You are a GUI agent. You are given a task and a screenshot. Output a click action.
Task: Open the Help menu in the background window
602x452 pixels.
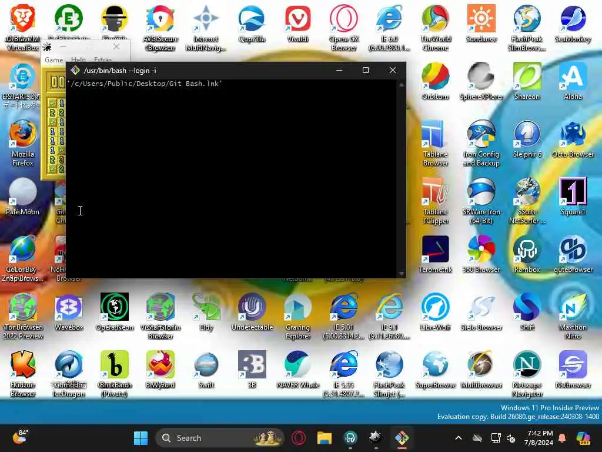click(x=78, y=59)
